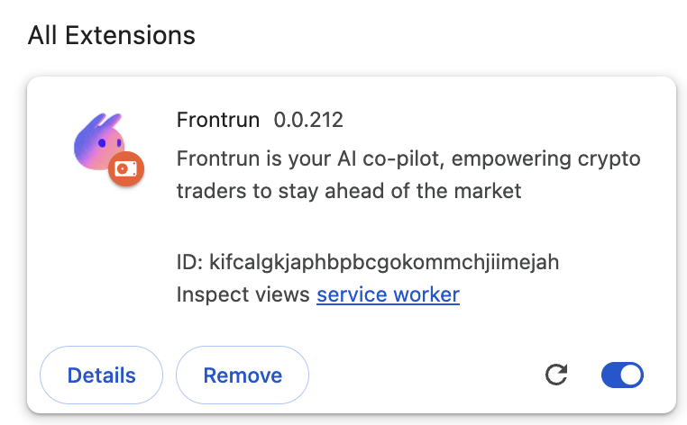Click text "traders to stay ahead of the market"
687x425 pixels.
[349, 191]
